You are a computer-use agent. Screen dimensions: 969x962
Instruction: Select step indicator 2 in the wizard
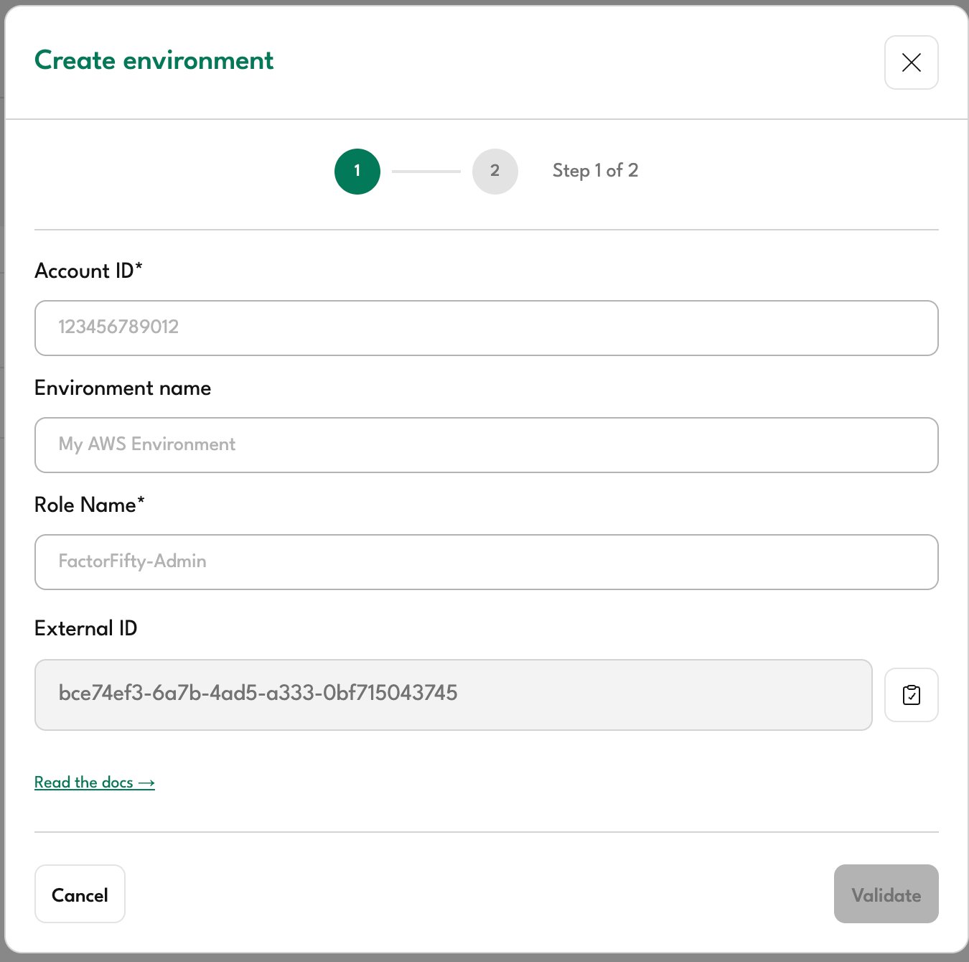click(x=495, y=171)
